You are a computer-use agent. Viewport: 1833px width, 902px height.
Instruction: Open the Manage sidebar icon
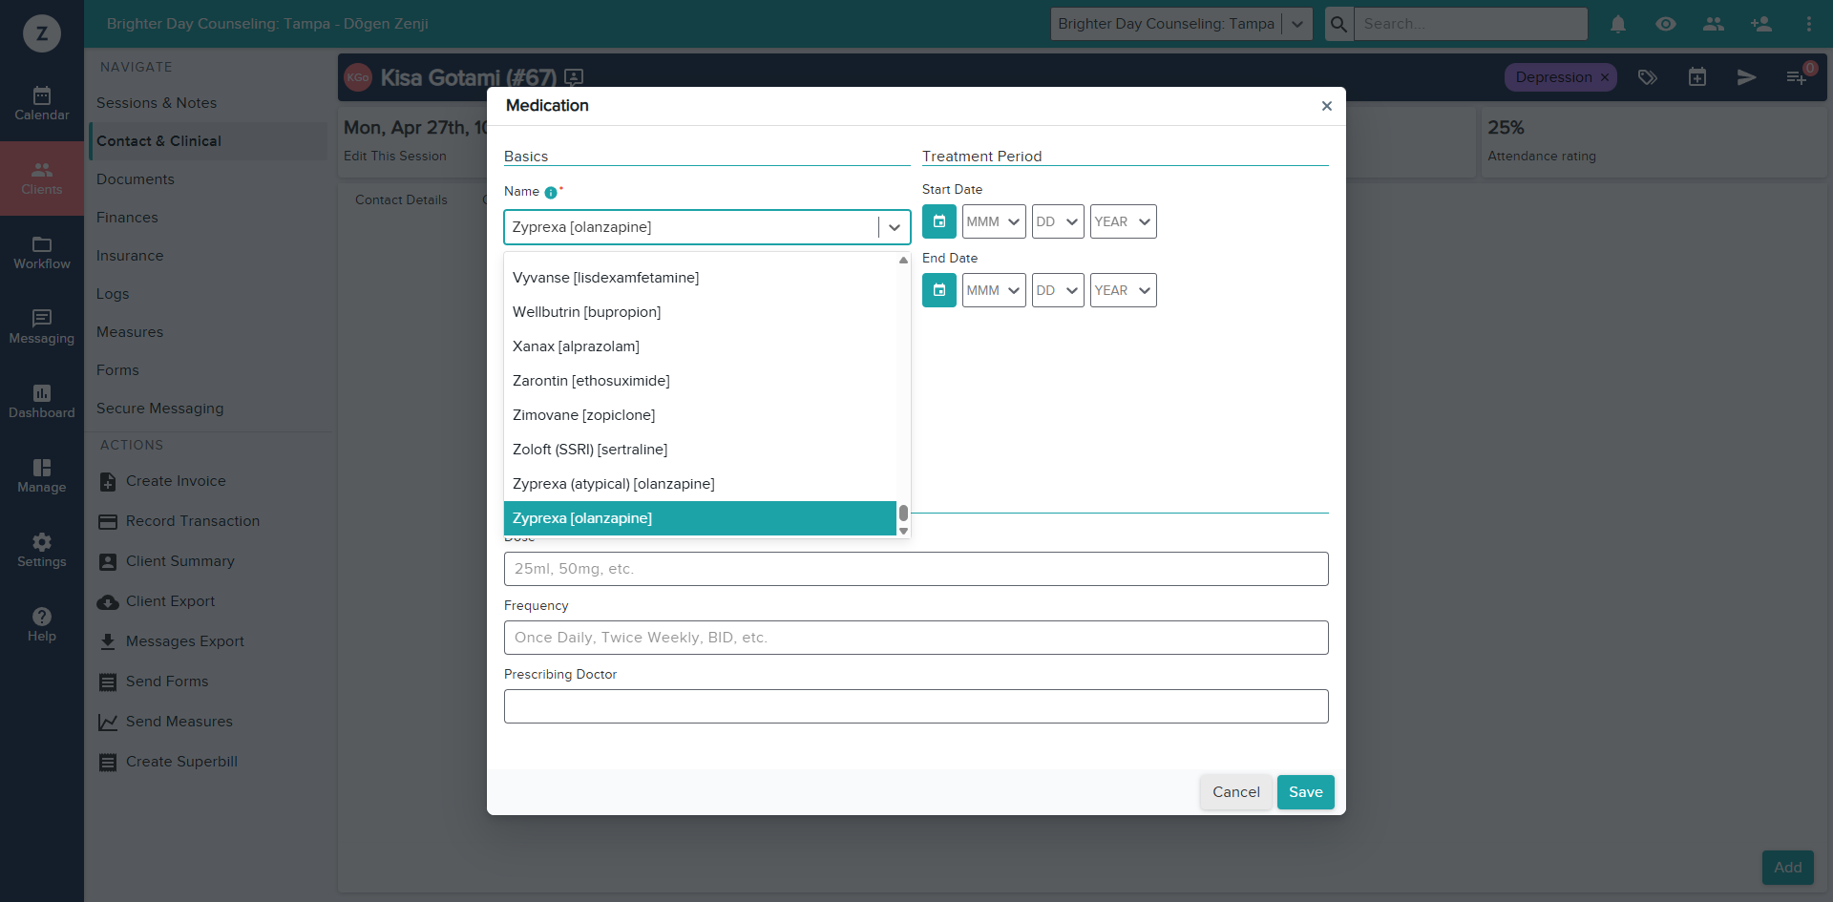[42, 476]
